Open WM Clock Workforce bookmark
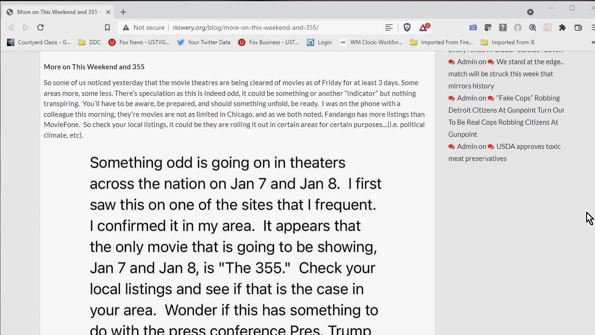595x335 pixels. click(371, 42)
